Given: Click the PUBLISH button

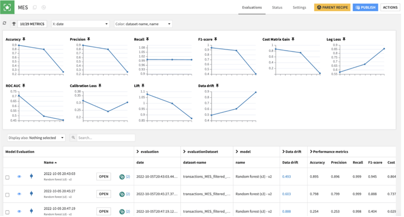Looking at the screenshot, I should coord(365,8).
